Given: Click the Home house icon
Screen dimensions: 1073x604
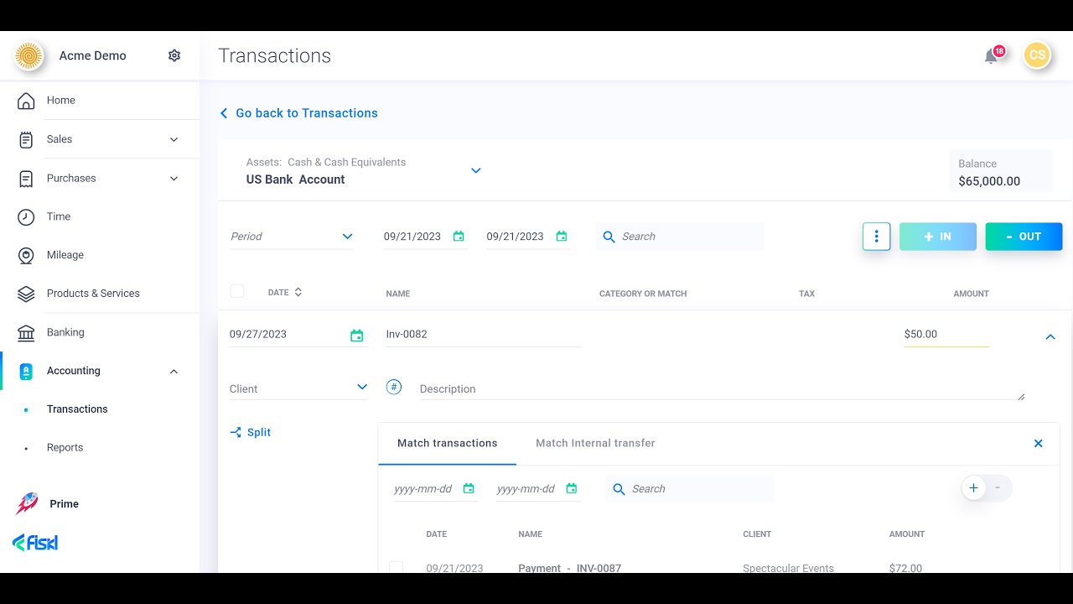Looking at the screenshot, I should tap(26, 101).
